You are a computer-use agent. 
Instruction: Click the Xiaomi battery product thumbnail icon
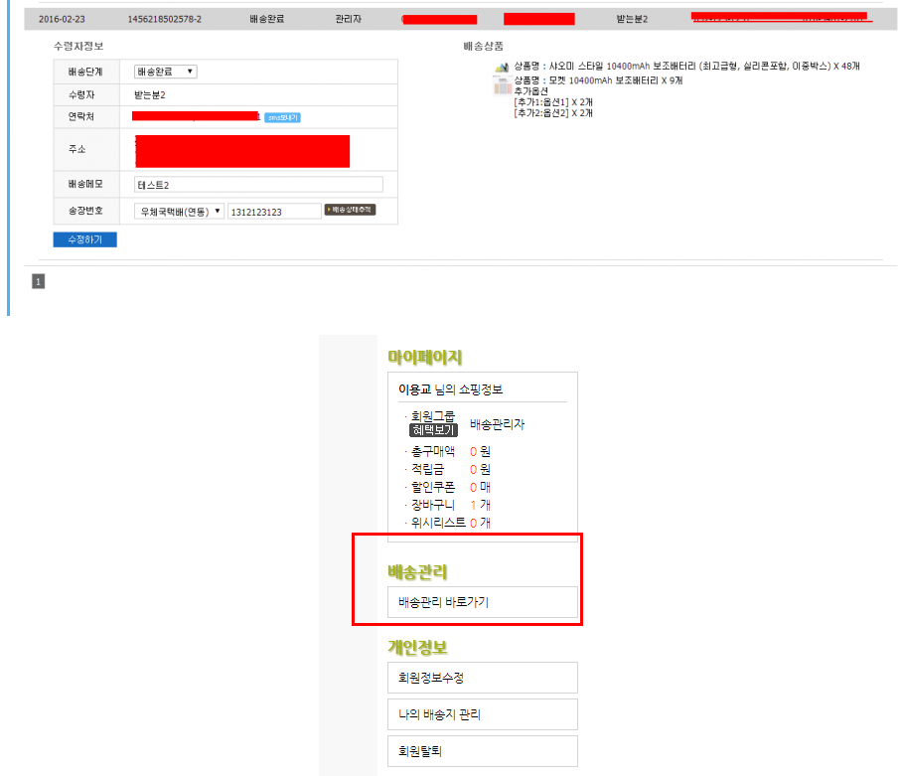click(502, 66)
